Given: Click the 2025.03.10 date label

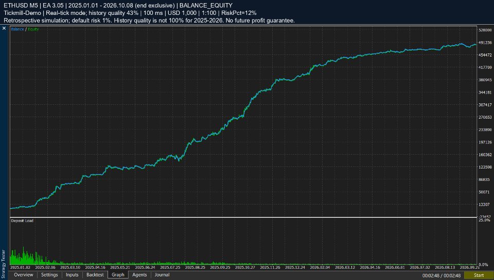Looking at the screenshot, I should [x=70, y=268].
